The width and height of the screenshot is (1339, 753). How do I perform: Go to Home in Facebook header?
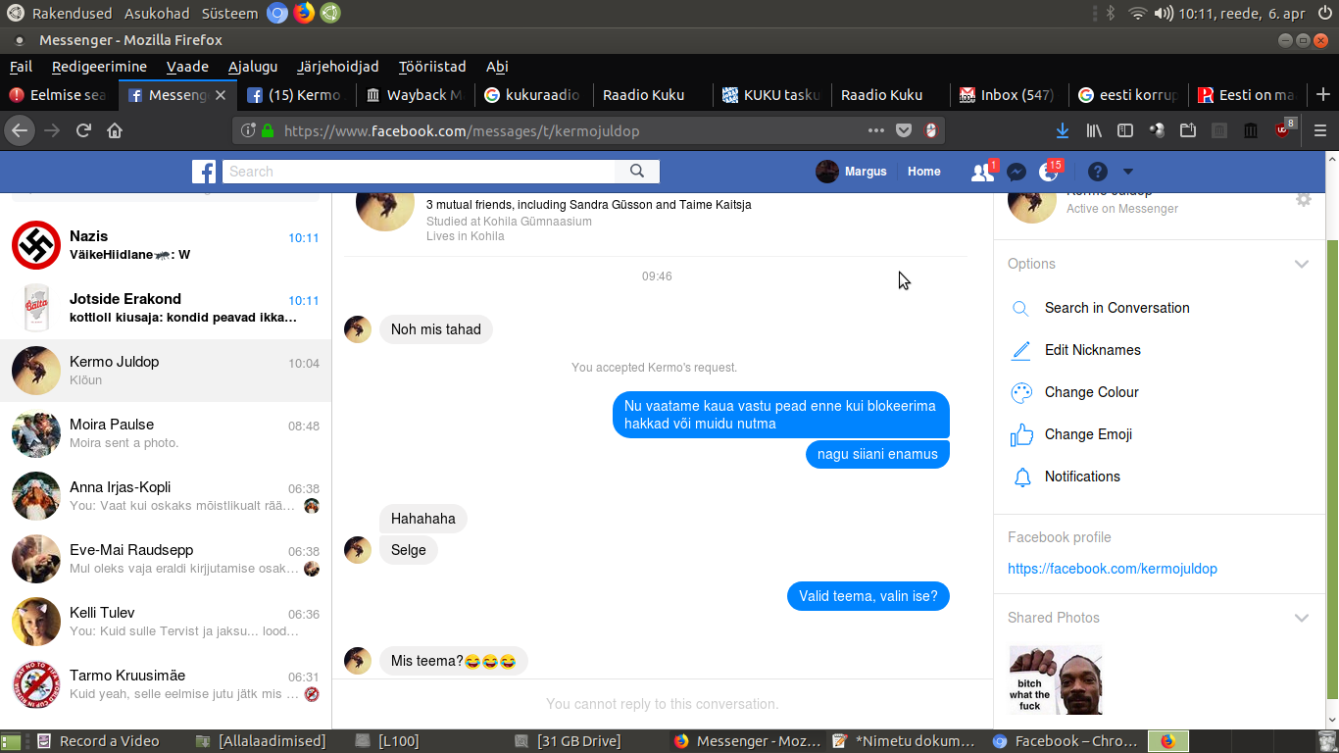923,172
